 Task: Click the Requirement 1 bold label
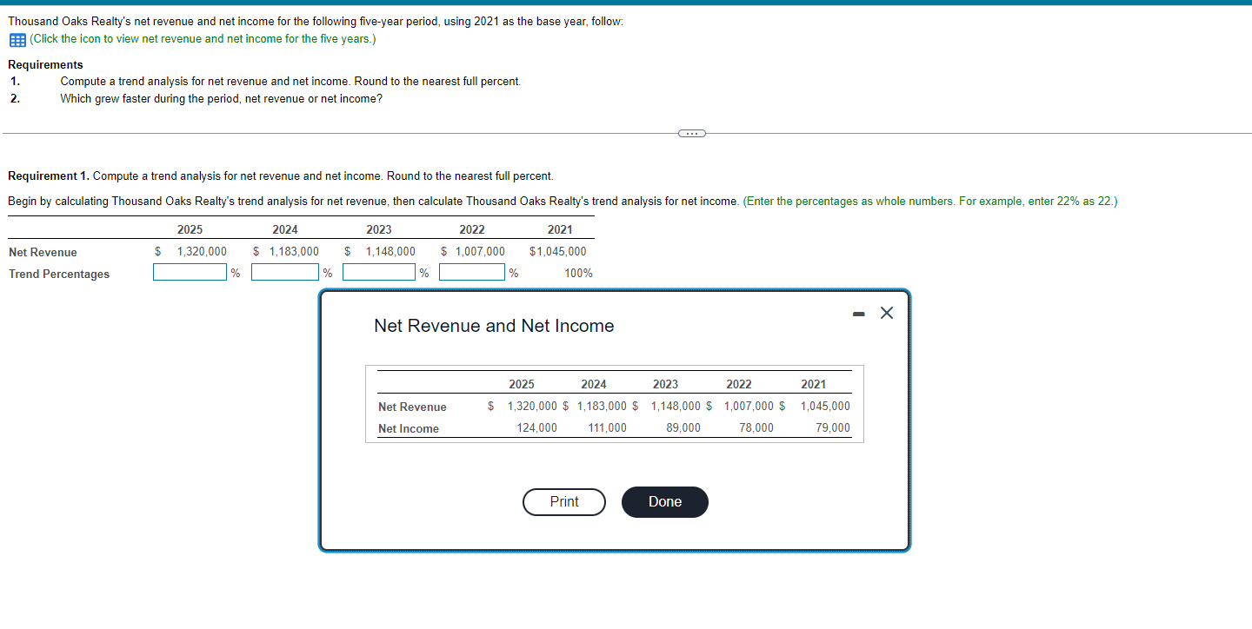click(49, 176)
